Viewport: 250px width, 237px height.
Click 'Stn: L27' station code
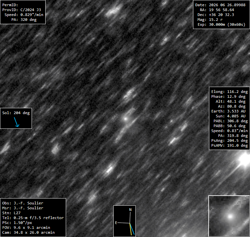click(11, 213)
